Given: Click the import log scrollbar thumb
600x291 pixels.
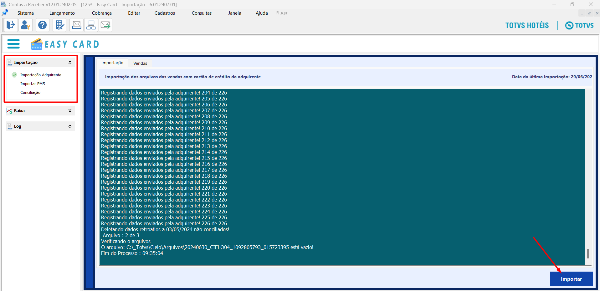Looking at the screenshot, I should (588, 253).
